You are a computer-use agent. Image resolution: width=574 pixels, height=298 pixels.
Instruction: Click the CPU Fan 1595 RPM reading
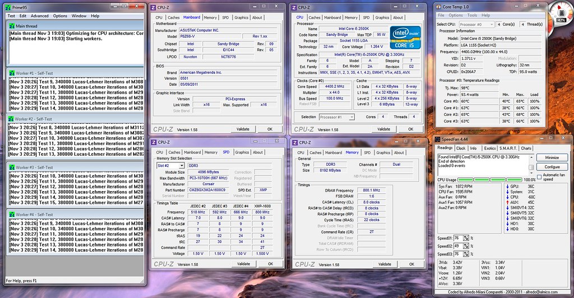click(x=455, y=192)
